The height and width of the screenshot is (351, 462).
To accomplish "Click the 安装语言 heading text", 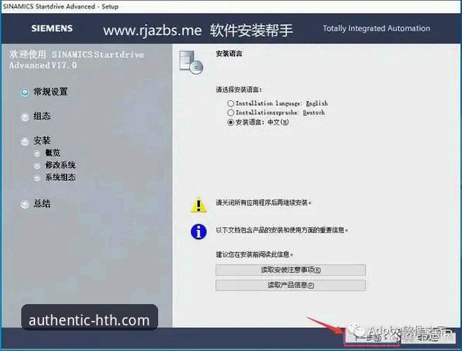I will tap(229, 53).
